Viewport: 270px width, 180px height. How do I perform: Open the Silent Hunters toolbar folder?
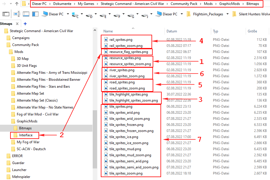pos(251,14)
